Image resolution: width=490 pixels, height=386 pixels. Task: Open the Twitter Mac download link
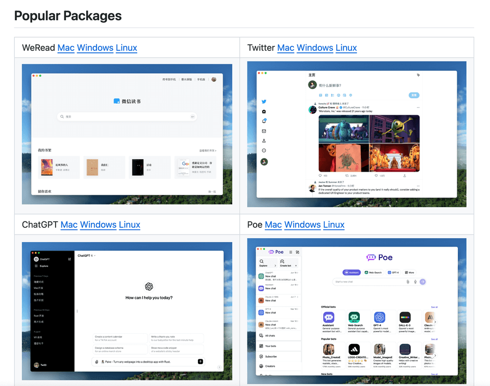(x=286, y=47)
